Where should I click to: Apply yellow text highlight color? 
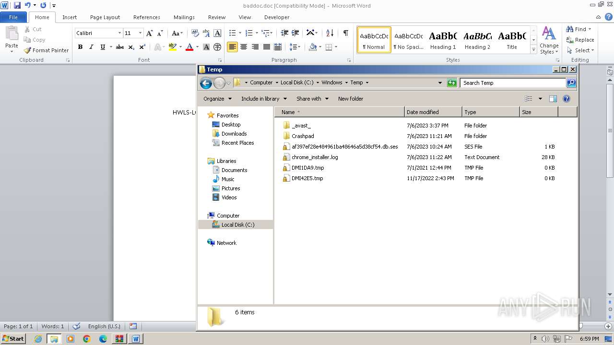tap(173, 47)
